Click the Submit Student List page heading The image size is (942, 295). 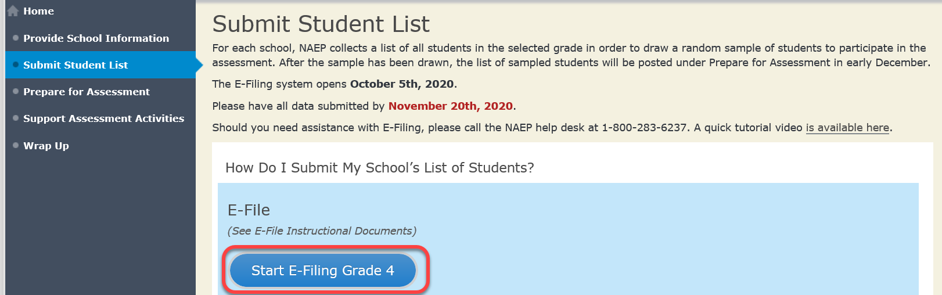321,24
